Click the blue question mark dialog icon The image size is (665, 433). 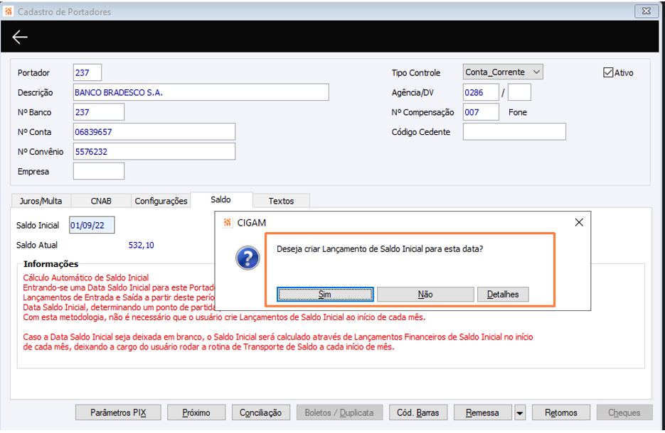coord(248,258)
